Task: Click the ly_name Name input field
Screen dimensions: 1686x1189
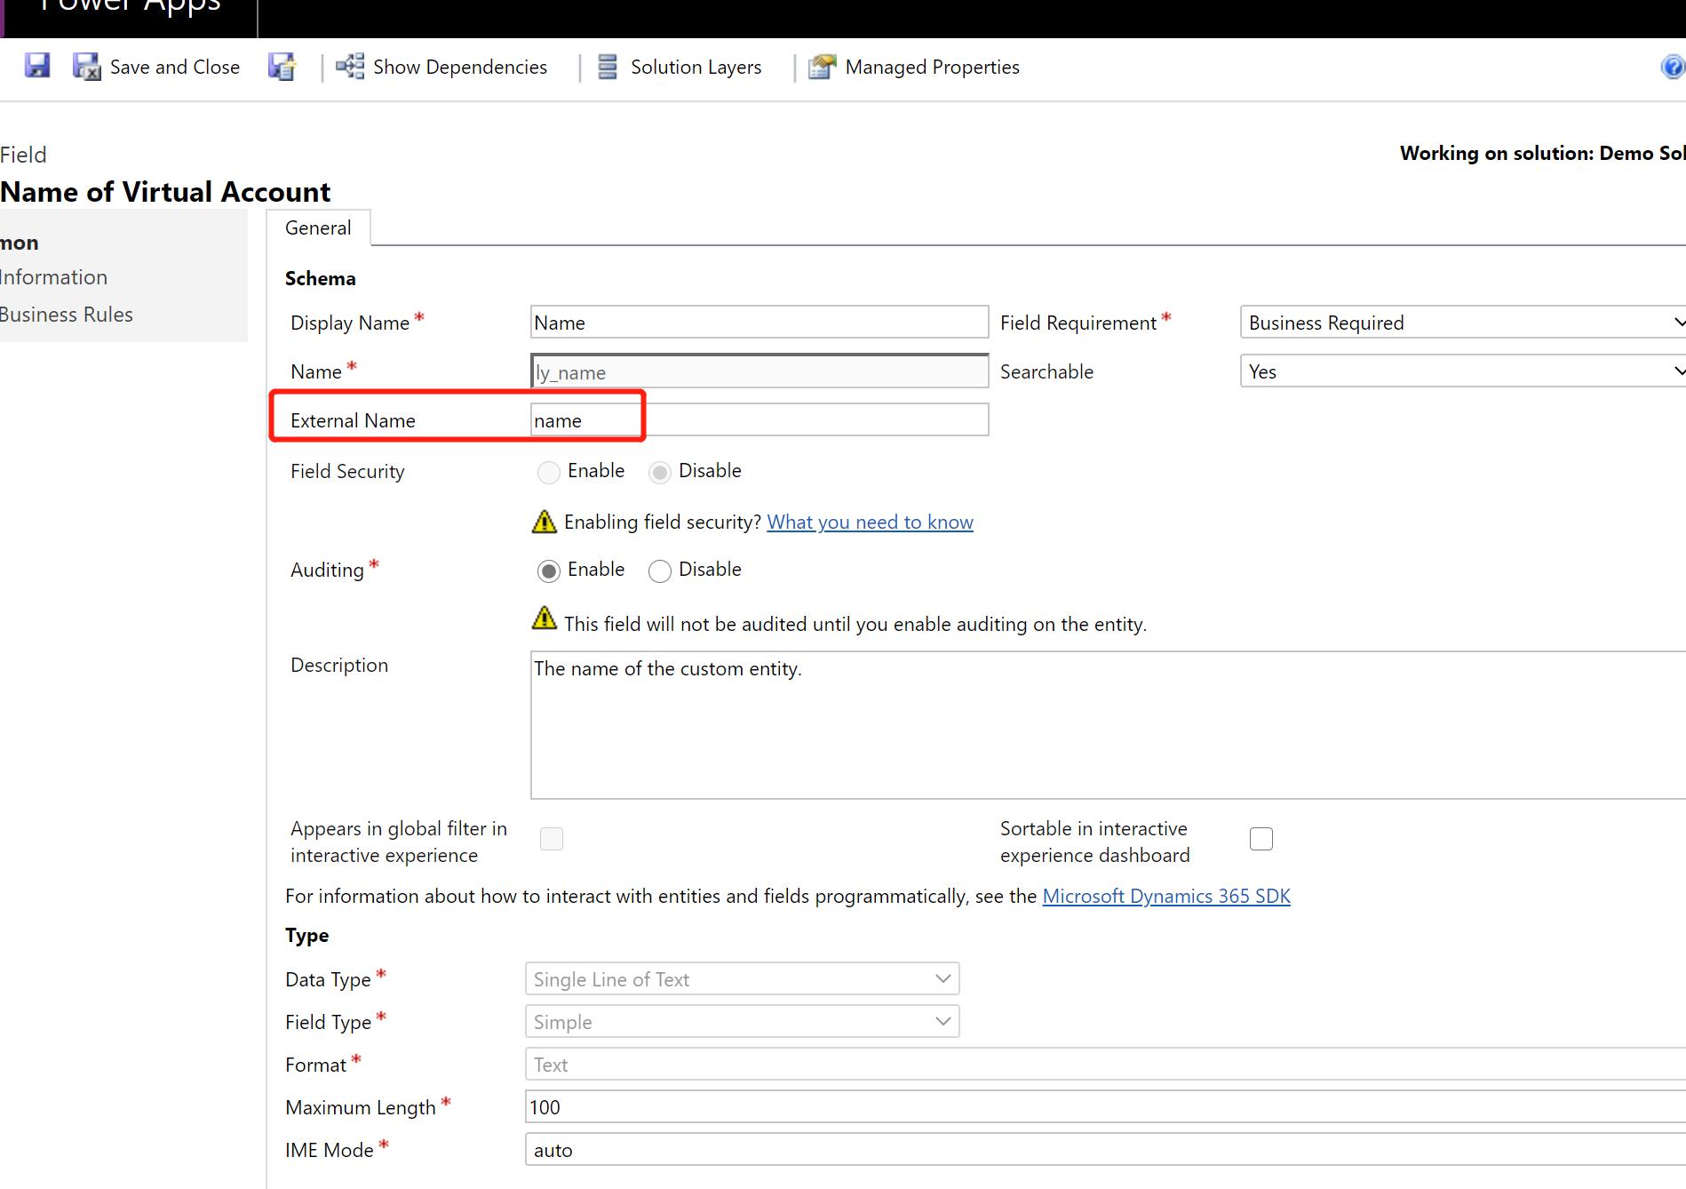Action: pyautogui.click(x=759, y=371)
